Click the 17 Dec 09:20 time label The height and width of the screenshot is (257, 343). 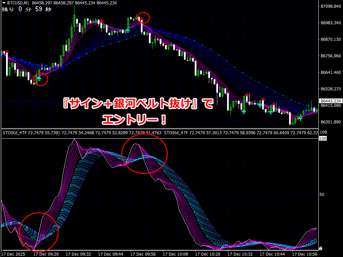[46, 254]
